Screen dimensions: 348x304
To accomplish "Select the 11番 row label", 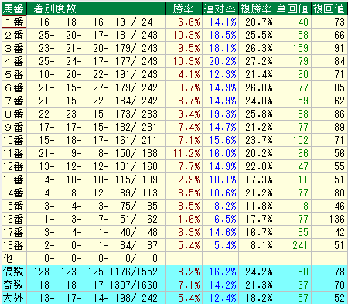I will click(14, 153).
